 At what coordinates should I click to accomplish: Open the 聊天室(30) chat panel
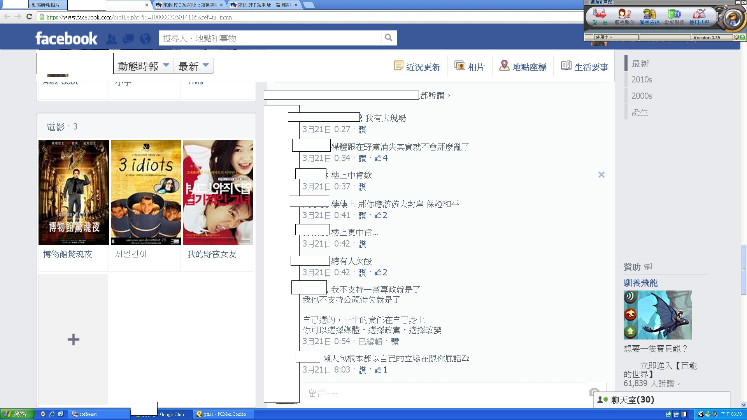point(632,400)
